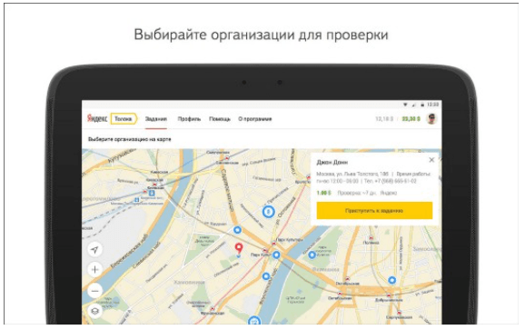Switch to the Профиль tab
The width and height of the screenshot is (525, 330).
click(189, 119)
